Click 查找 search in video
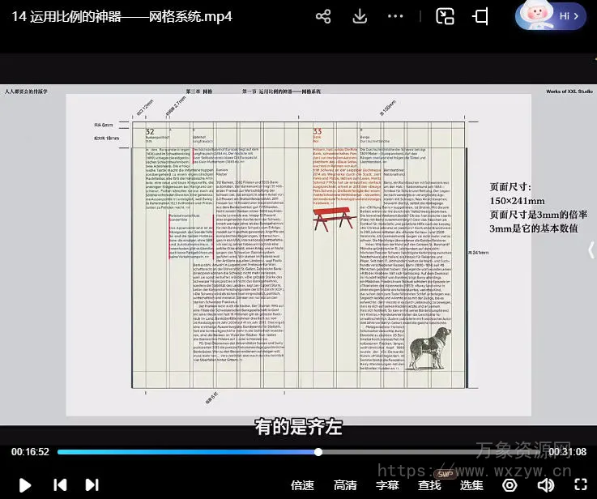597x499 pixels. pyautogui.click(x=429, y=485)
